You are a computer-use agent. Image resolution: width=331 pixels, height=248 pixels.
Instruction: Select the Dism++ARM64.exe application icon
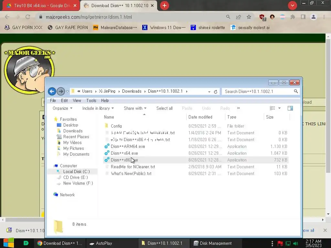tap(107, 146)
